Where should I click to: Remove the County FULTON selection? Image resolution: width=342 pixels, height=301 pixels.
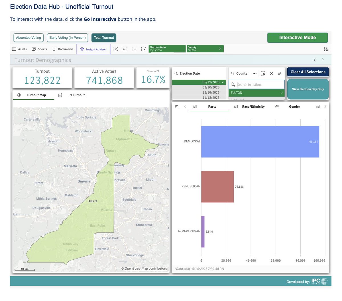[220, 49]
